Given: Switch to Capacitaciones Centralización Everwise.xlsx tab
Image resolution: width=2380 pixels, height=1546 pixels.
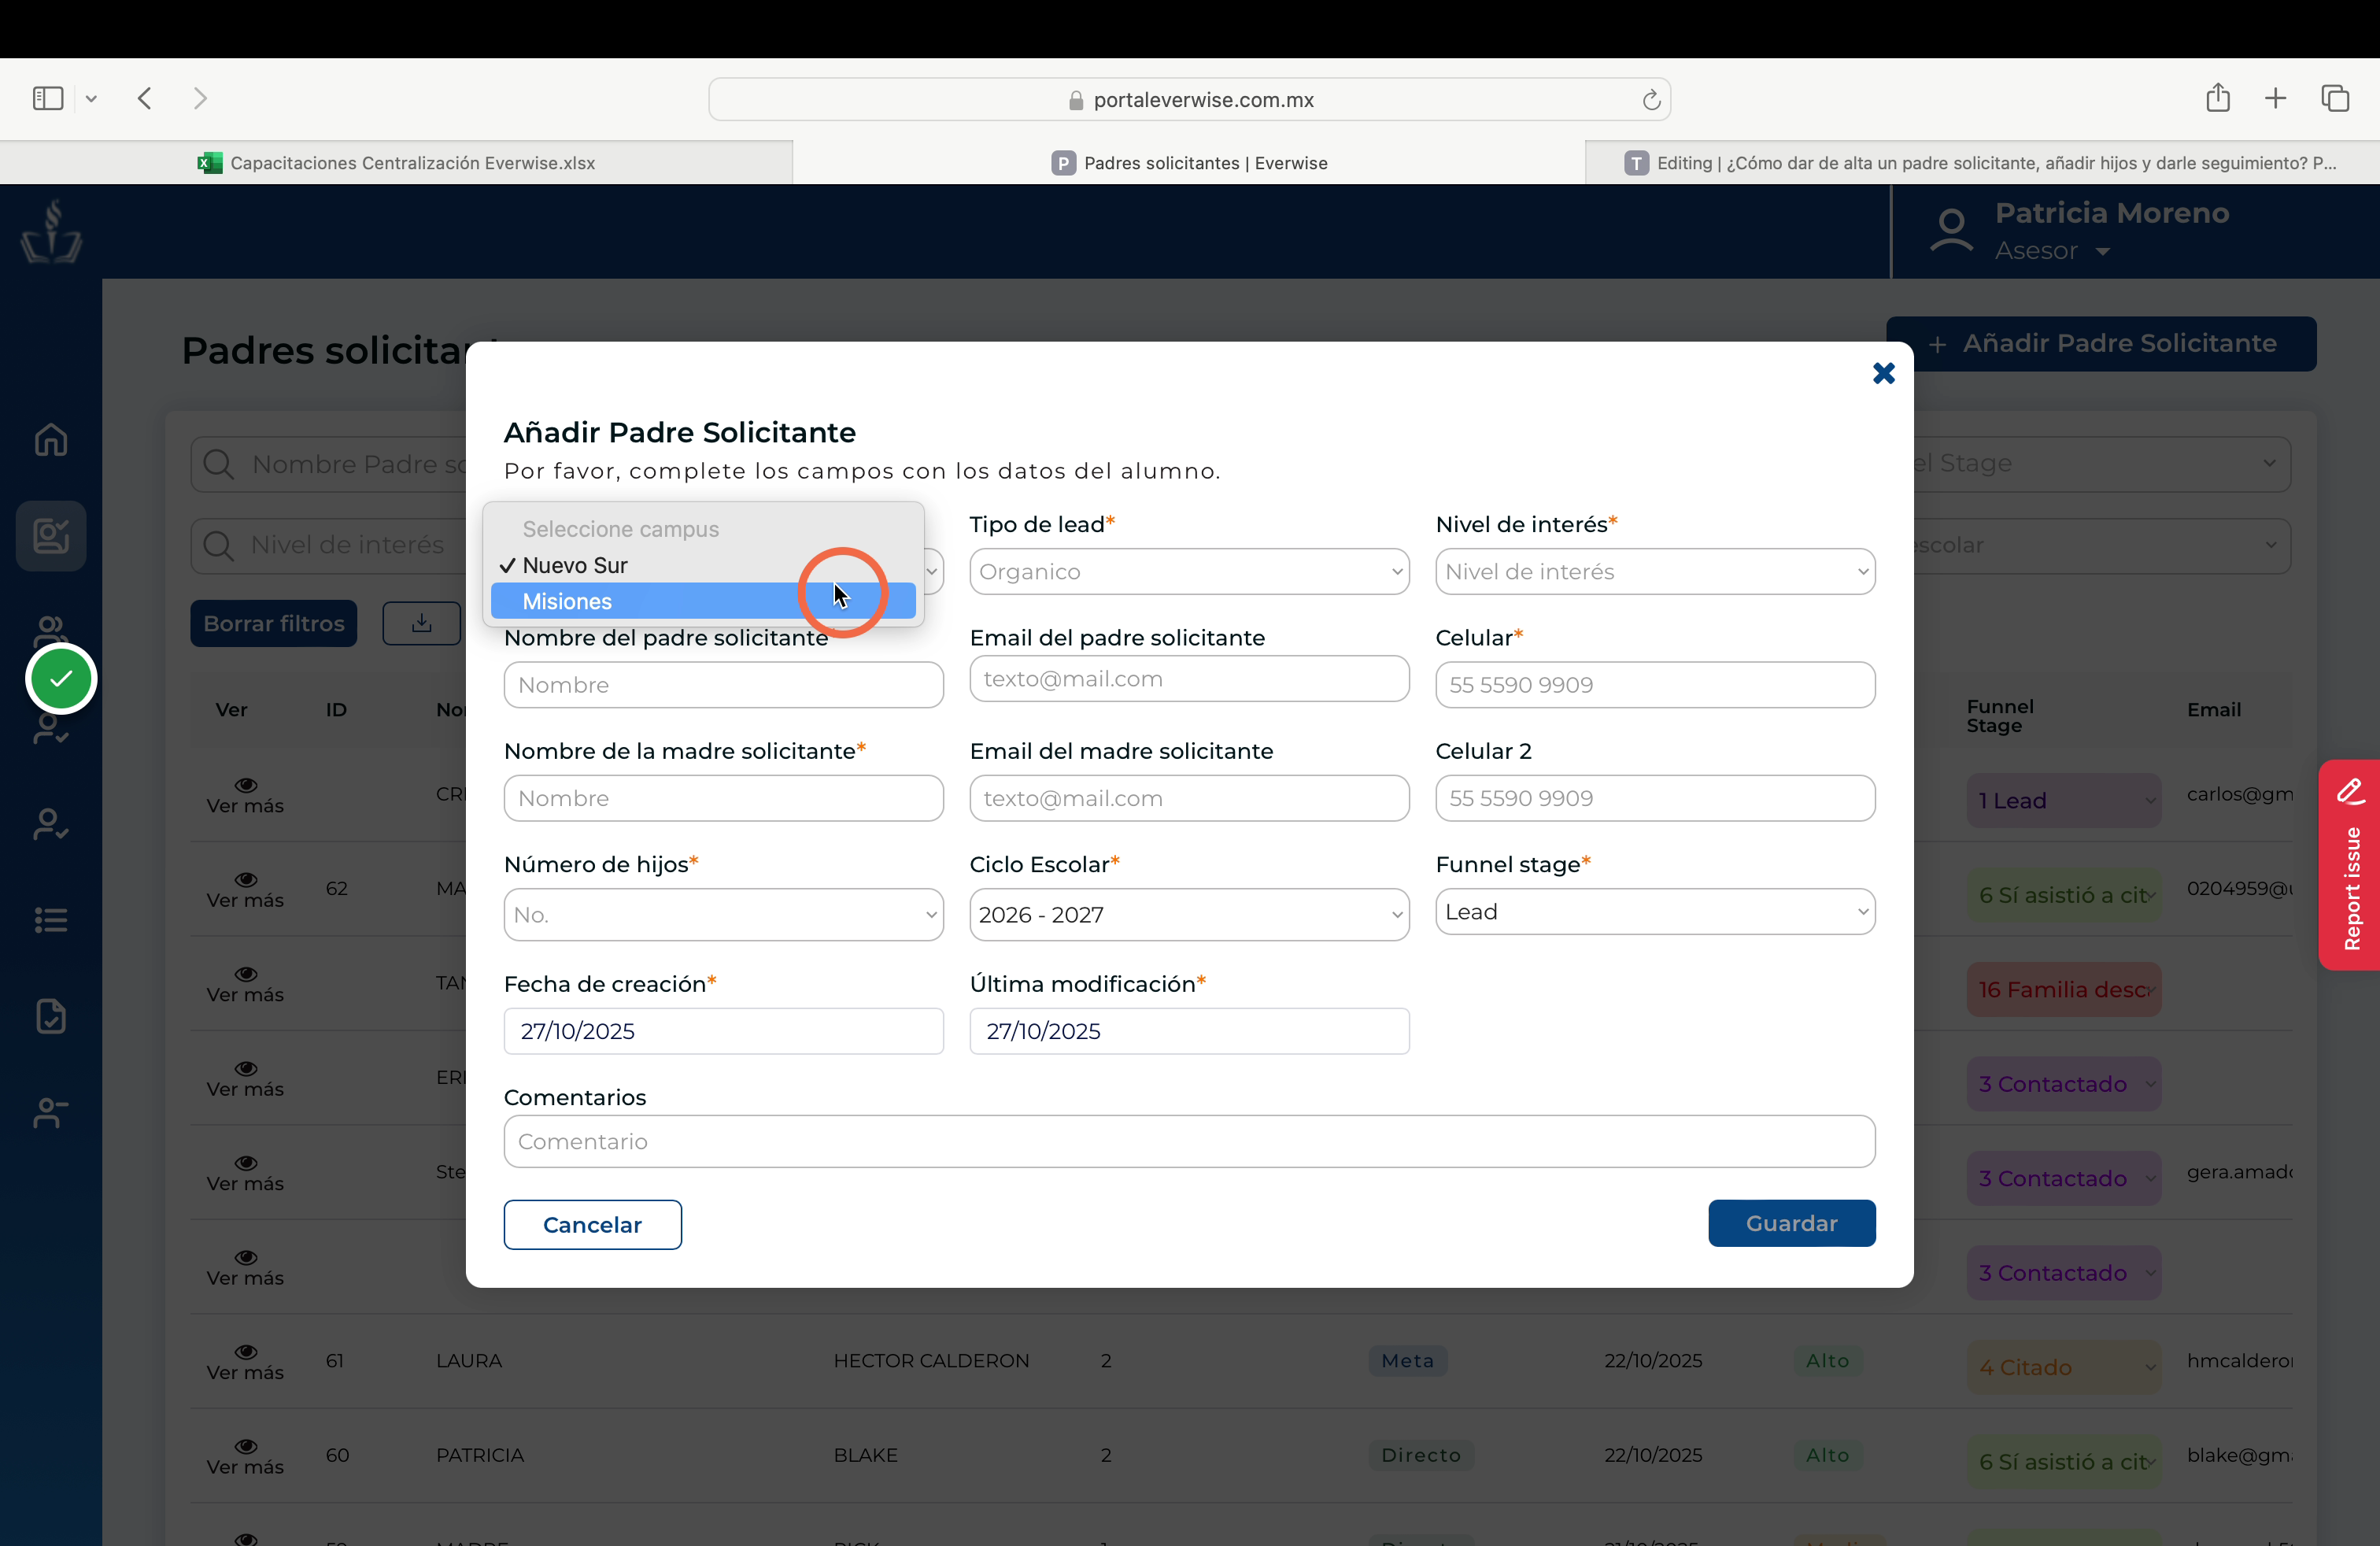Looking at the screenshot, I should pos(396,163).
